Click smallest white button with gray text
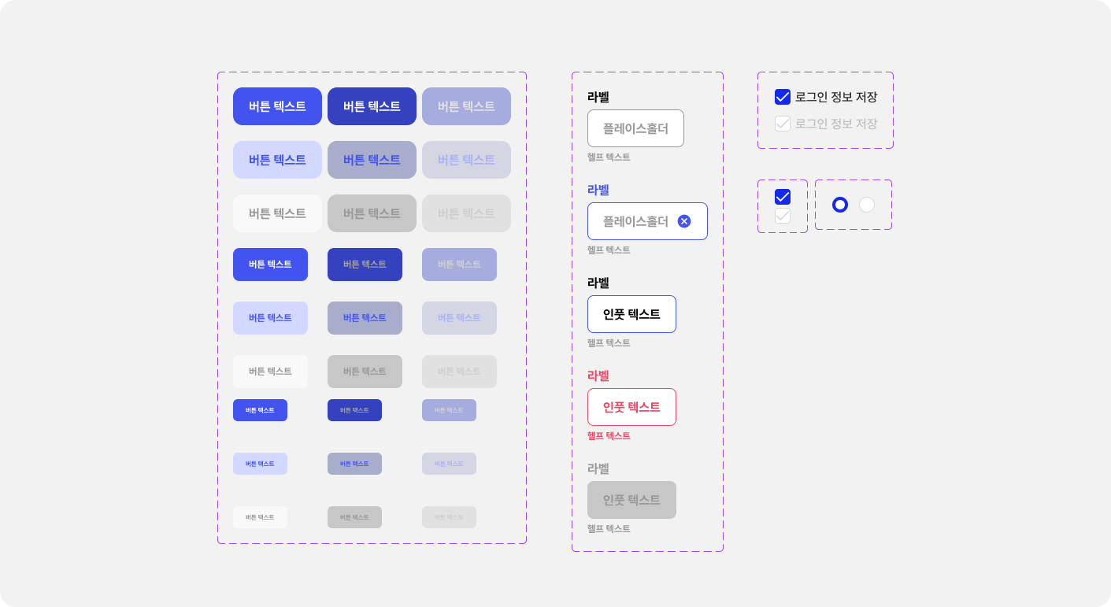Screen dimensions: 1111x607 260,517
